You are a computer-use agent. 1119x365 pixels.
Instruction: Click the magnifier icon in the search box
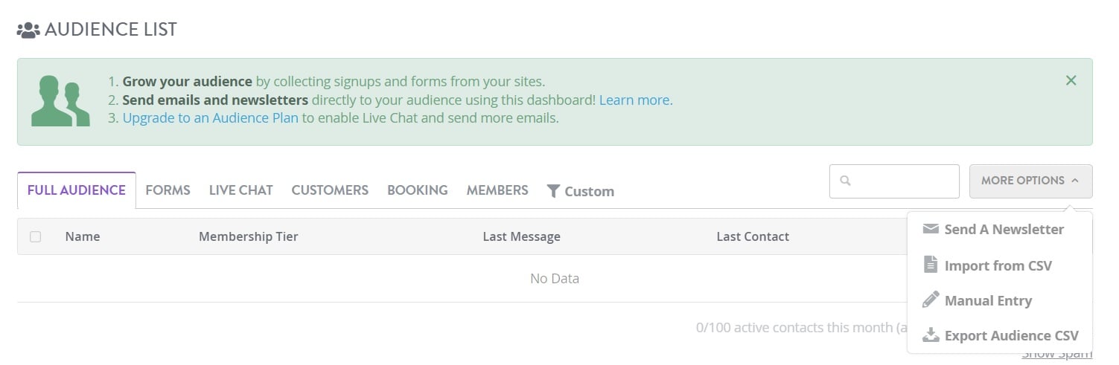click(x=845, y=181)
